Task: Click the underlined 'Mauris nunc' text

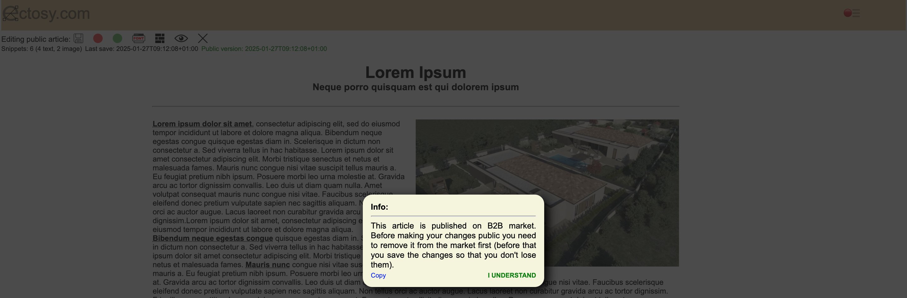Action: coord(267,265)
